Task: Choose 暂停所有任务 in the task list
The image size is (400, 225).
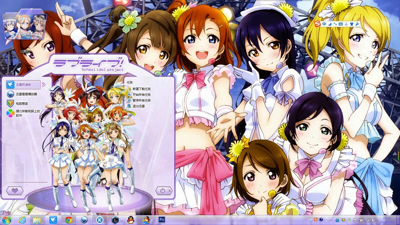Action: (139, 100)
